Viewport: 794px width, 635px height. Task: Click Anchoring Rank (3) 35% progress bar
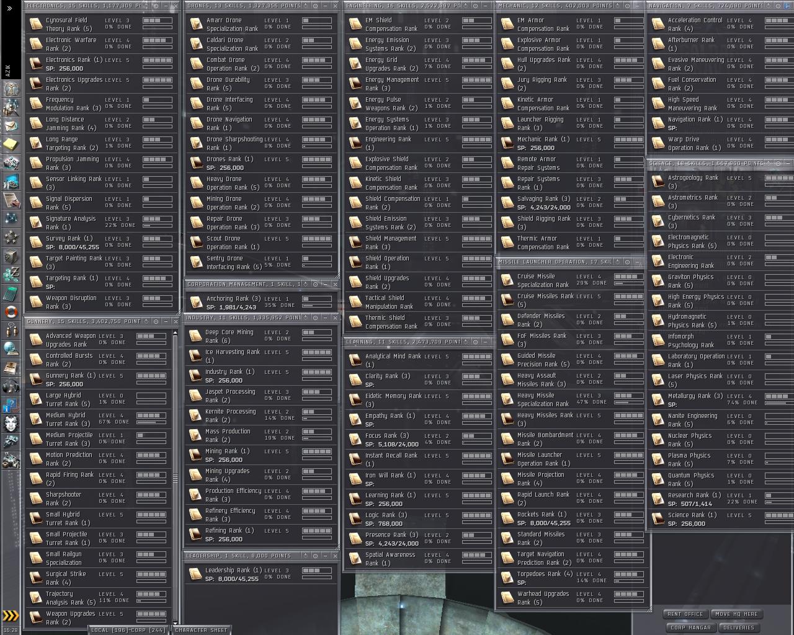[x=317, y=306]
